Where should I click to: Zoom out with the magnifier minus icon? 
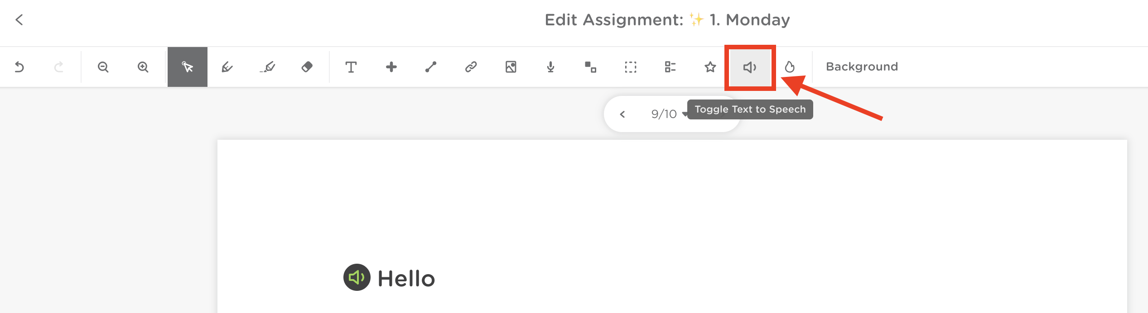[103, 67]
